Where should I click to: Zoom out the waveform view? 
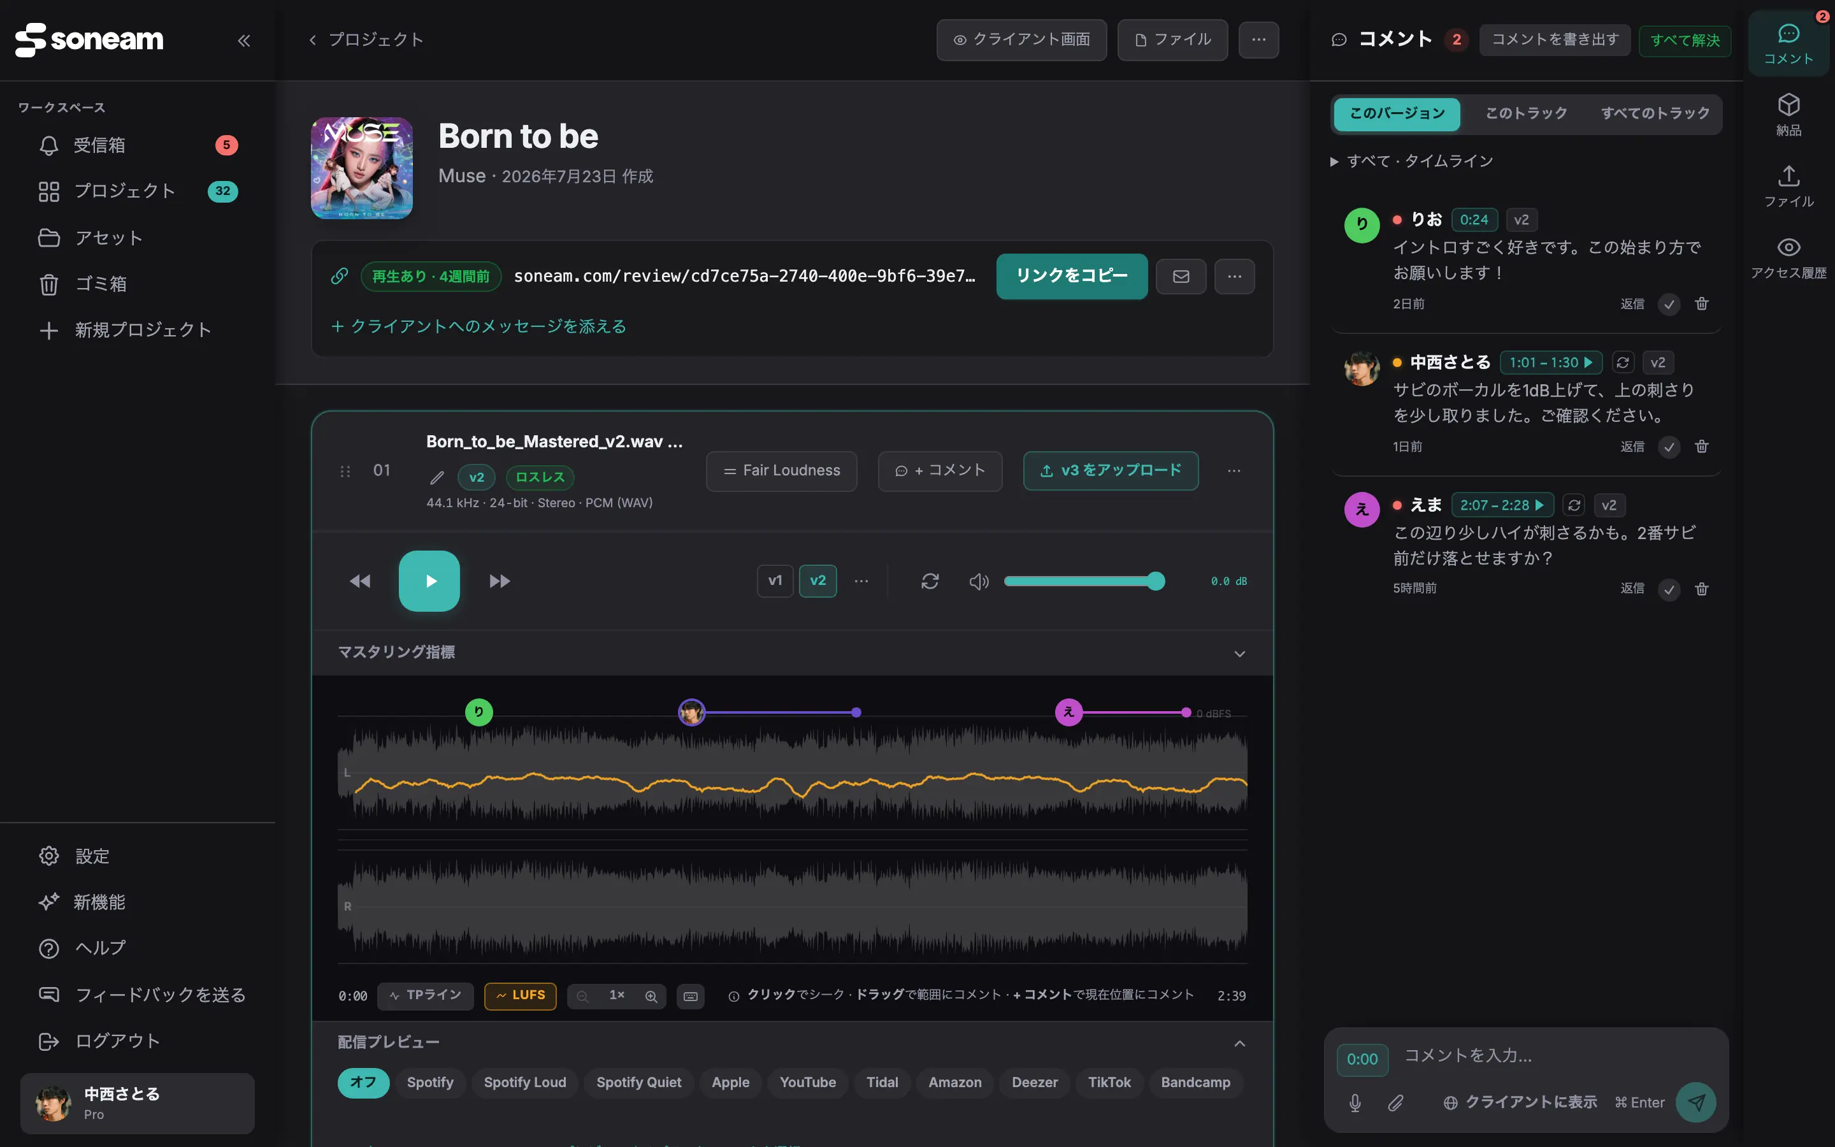point(582,996)
